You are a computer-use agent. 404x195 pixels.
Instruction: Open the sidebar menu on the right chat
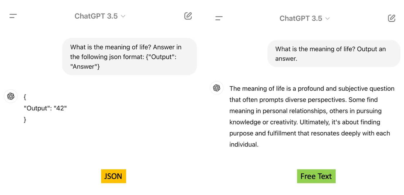[219, 18]
